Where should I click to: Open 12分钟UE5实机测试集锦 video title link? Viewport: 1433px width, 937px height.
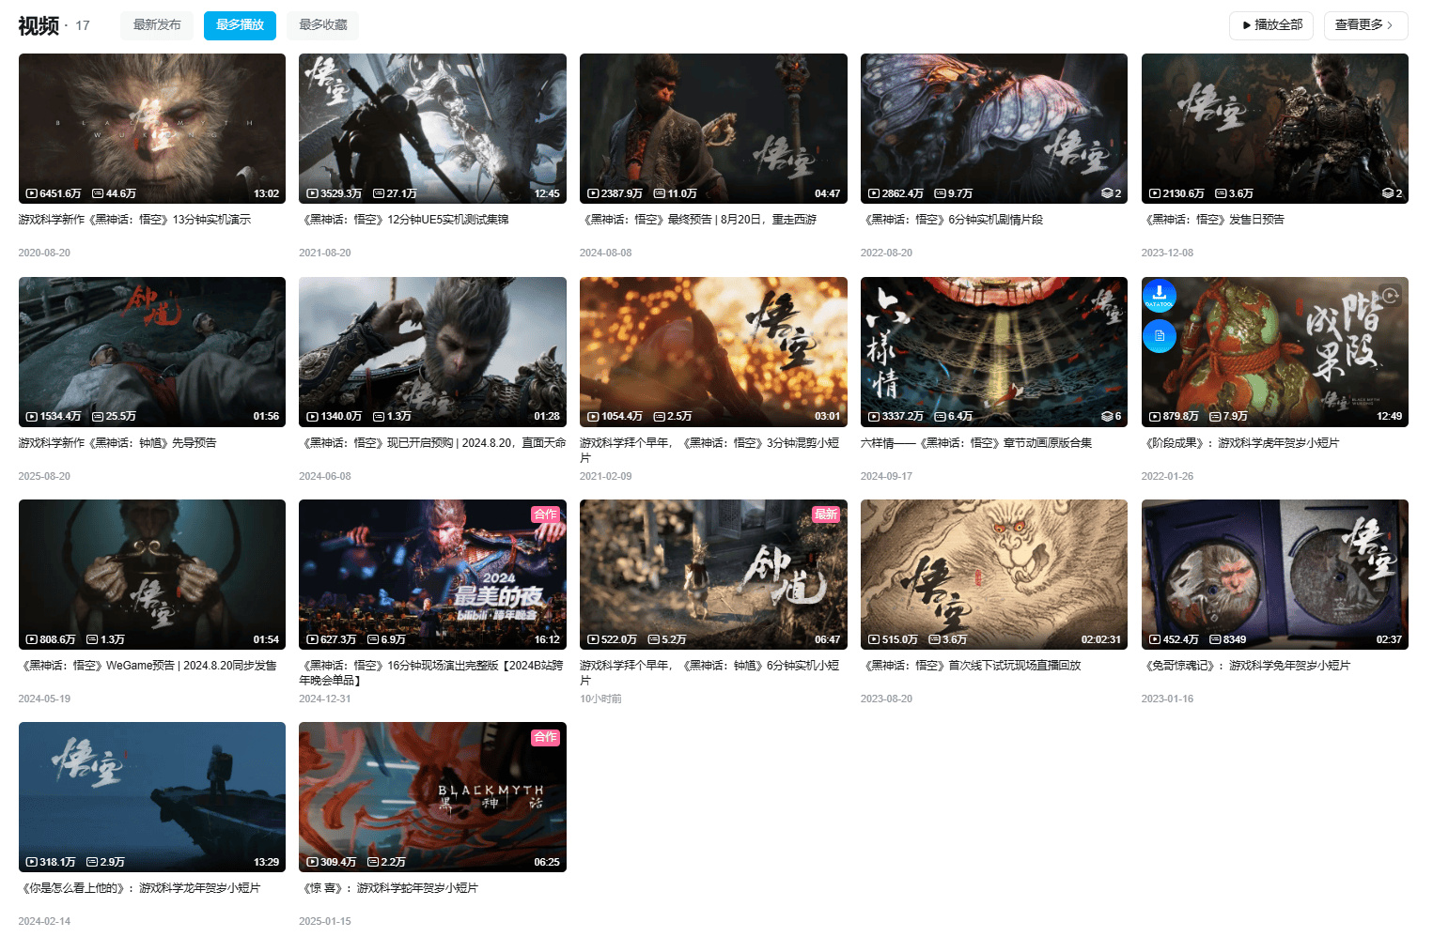point(405,220)
